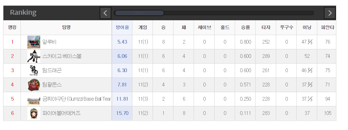The width and height of the screenshot is (348, 130).
Task: Sort by 타자 column header
Action: pyautogui.click(x=266, y=28)
